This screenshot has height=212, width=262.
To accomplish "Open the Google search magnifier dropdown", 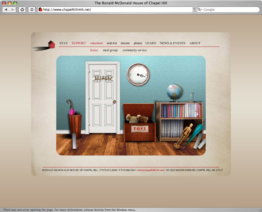I will pos(200,10).
